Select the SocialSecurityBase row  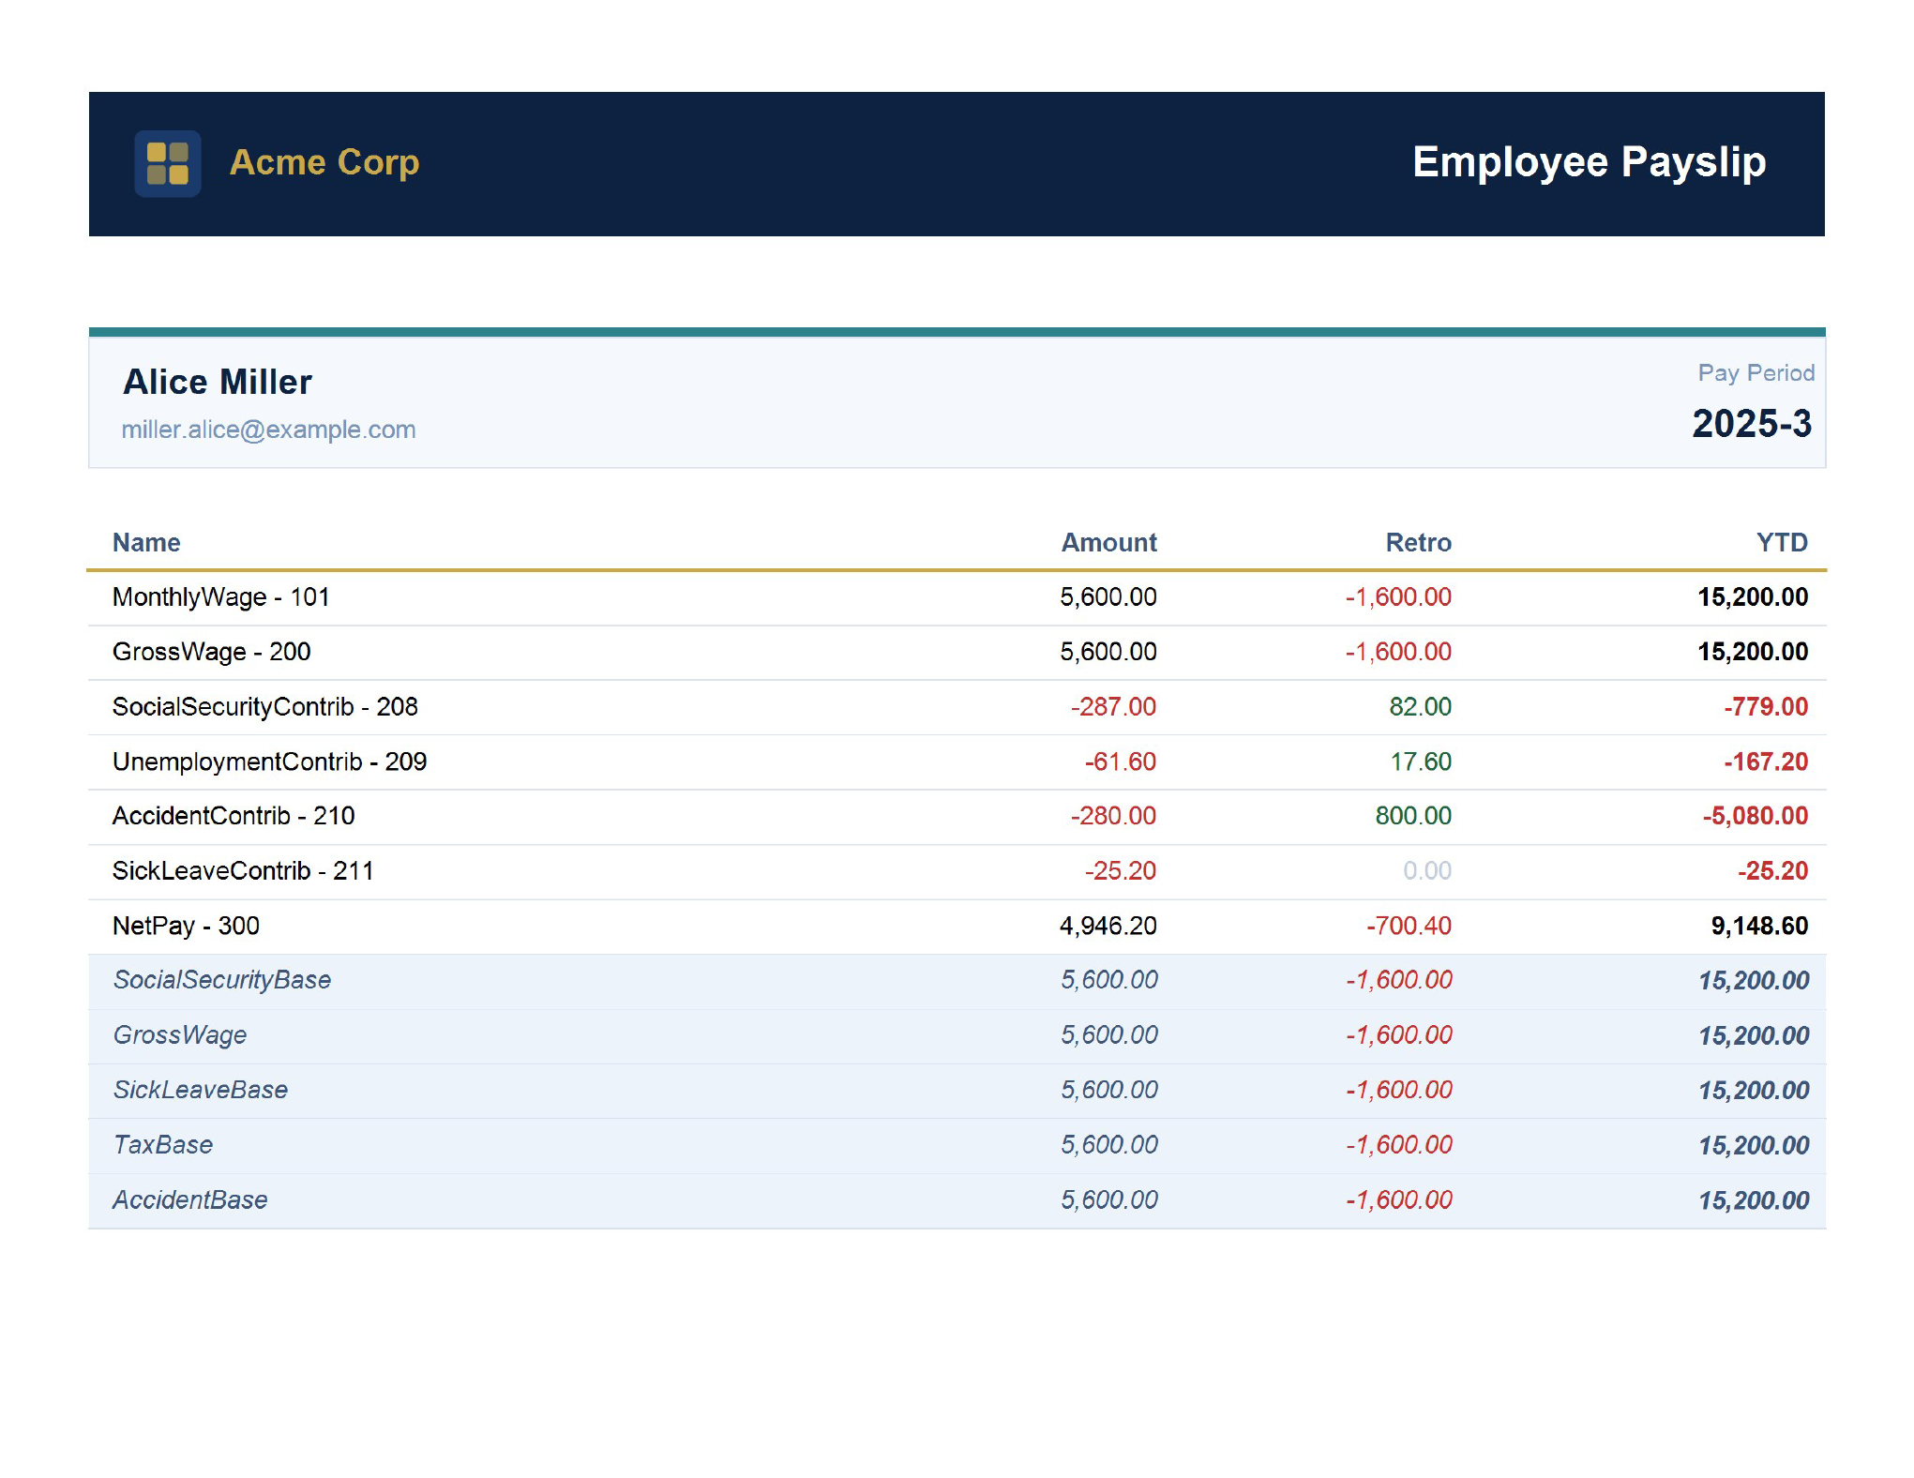tap(222, 980)
